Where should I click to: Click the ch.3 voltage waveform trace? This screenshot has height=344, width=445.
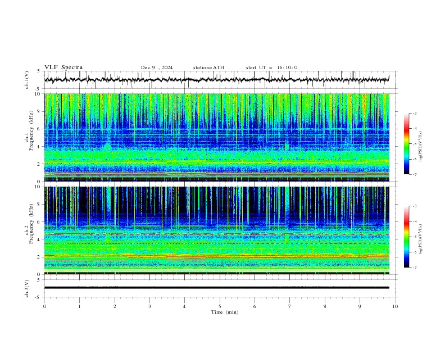[216, 288]
